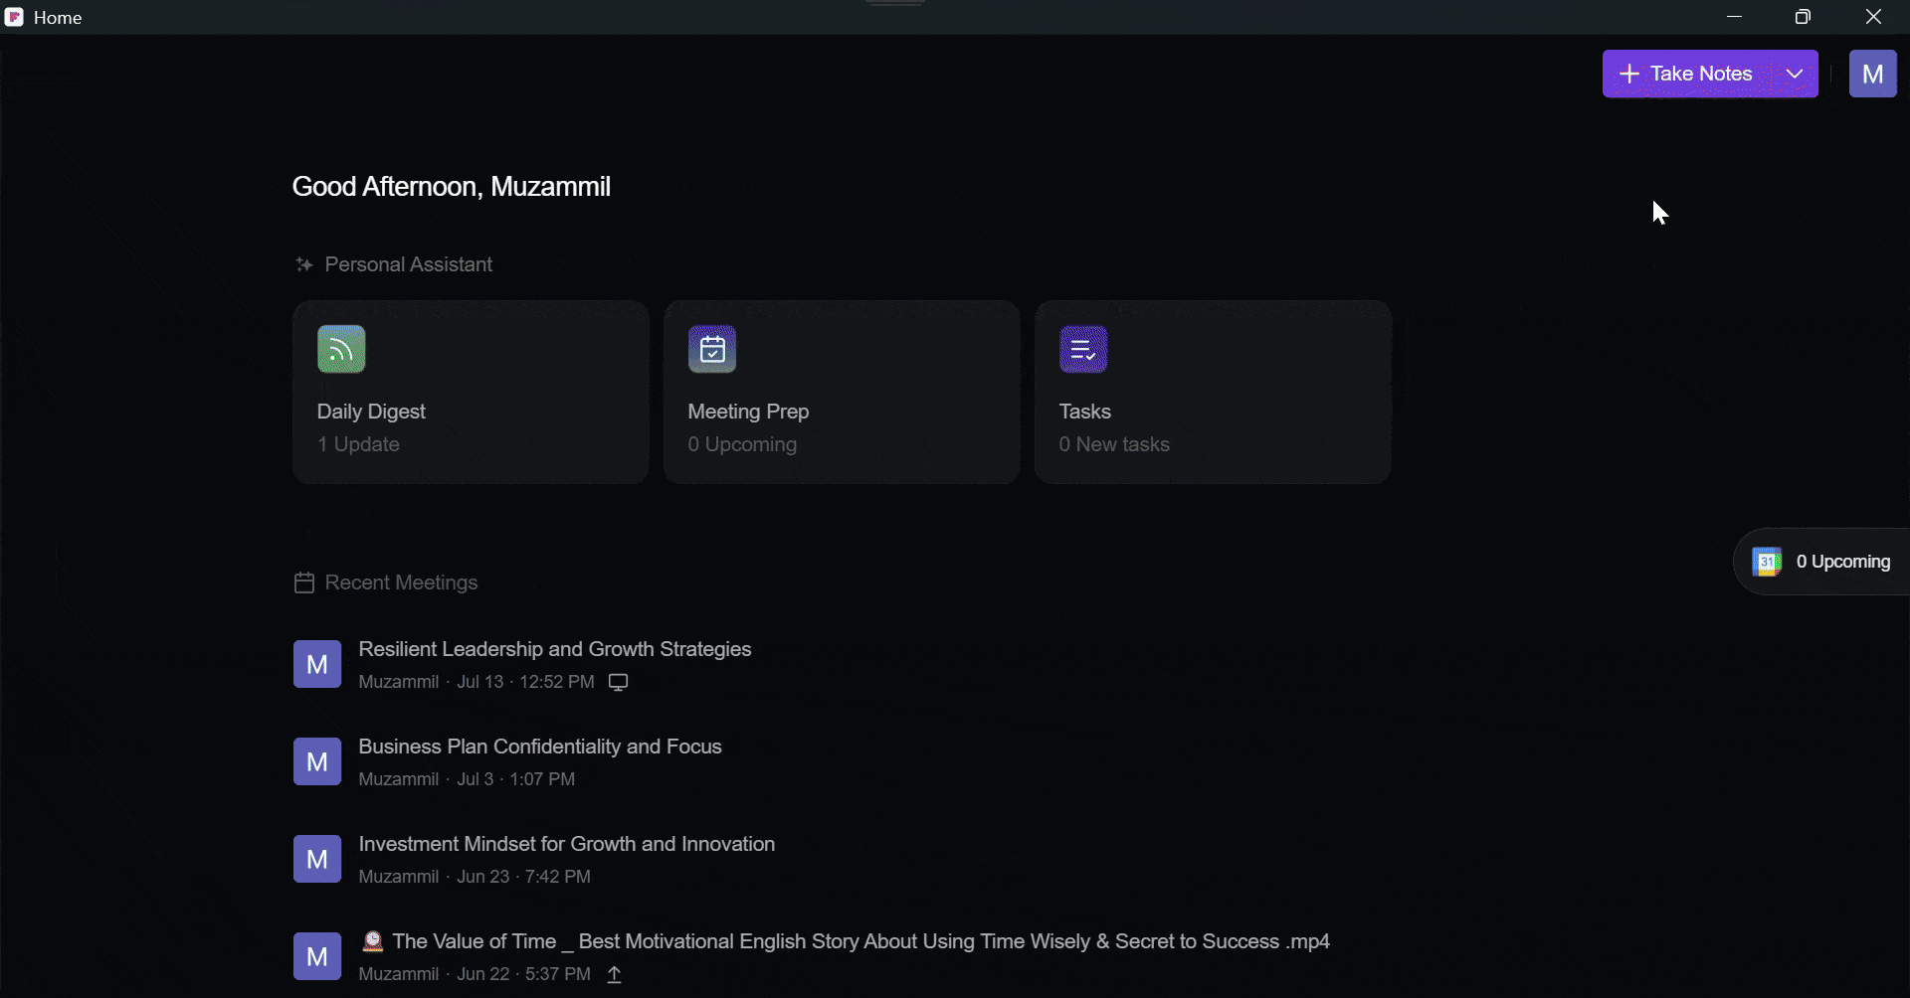This screenshot has width=1910, height=998.
Task: Click the Google Calendar icon near 0 Upcoming
Action: [x=1767, y=562]
